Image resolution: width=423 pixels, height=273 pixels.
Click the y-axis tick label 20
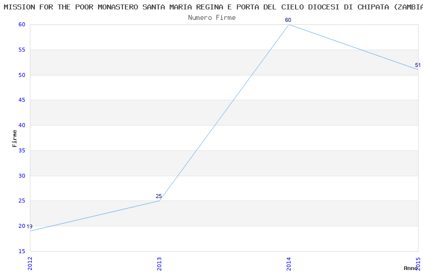22,226
